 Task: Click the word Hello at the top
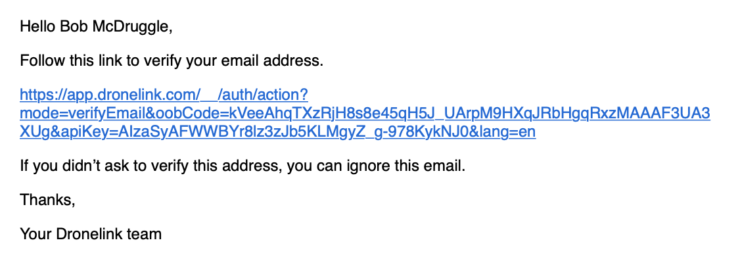[37, 28]
